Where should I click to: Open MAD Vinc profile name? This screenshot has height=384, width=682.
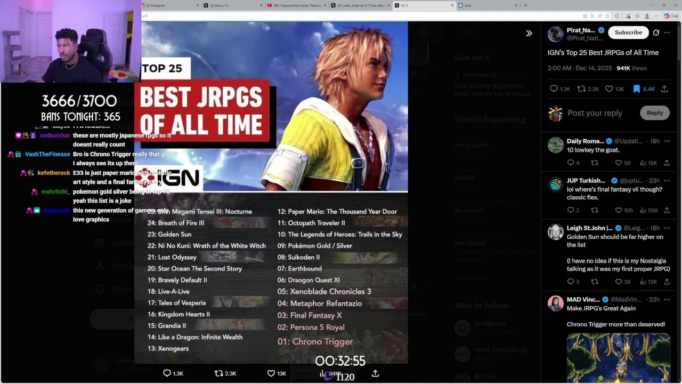[584, 299]
